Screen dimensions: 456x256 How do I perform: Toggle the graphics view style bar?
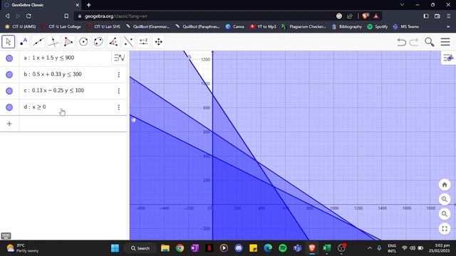[x=448, y=58]
